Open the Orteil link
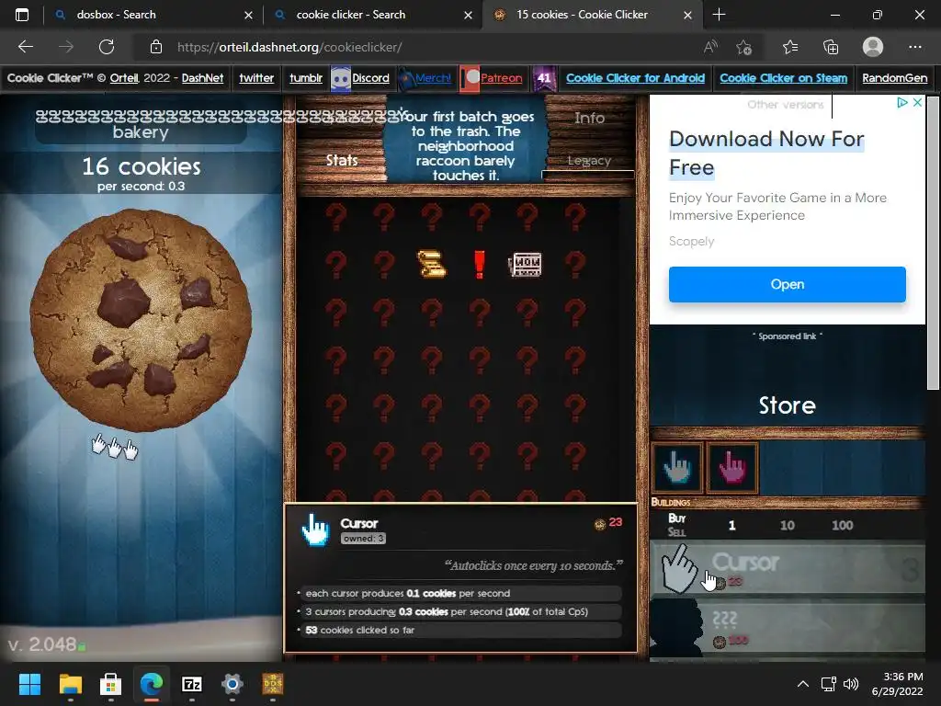Viewport: 941px width, 706px height. coord(124,78)
